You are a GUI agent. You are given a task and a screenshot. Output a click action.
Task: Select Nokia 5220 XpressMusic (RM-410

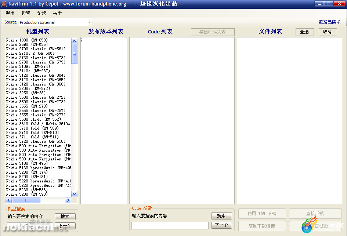39,181
